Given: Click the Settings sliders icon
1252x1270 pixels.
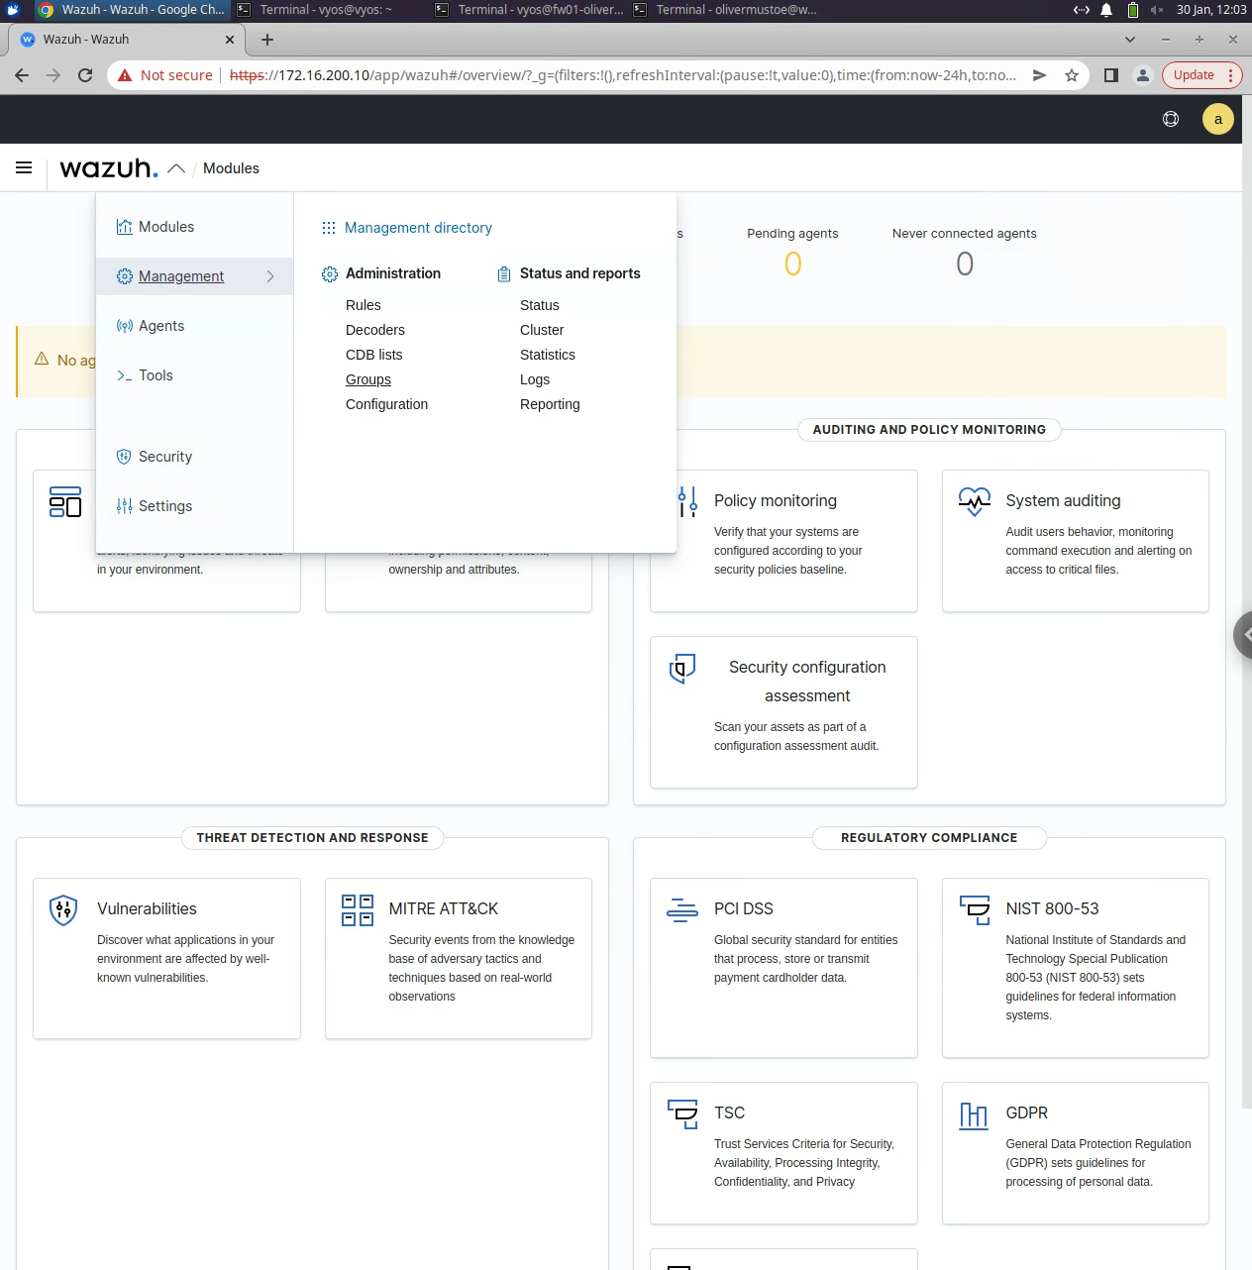Looking at the screenshot, I should click(124, 506).
